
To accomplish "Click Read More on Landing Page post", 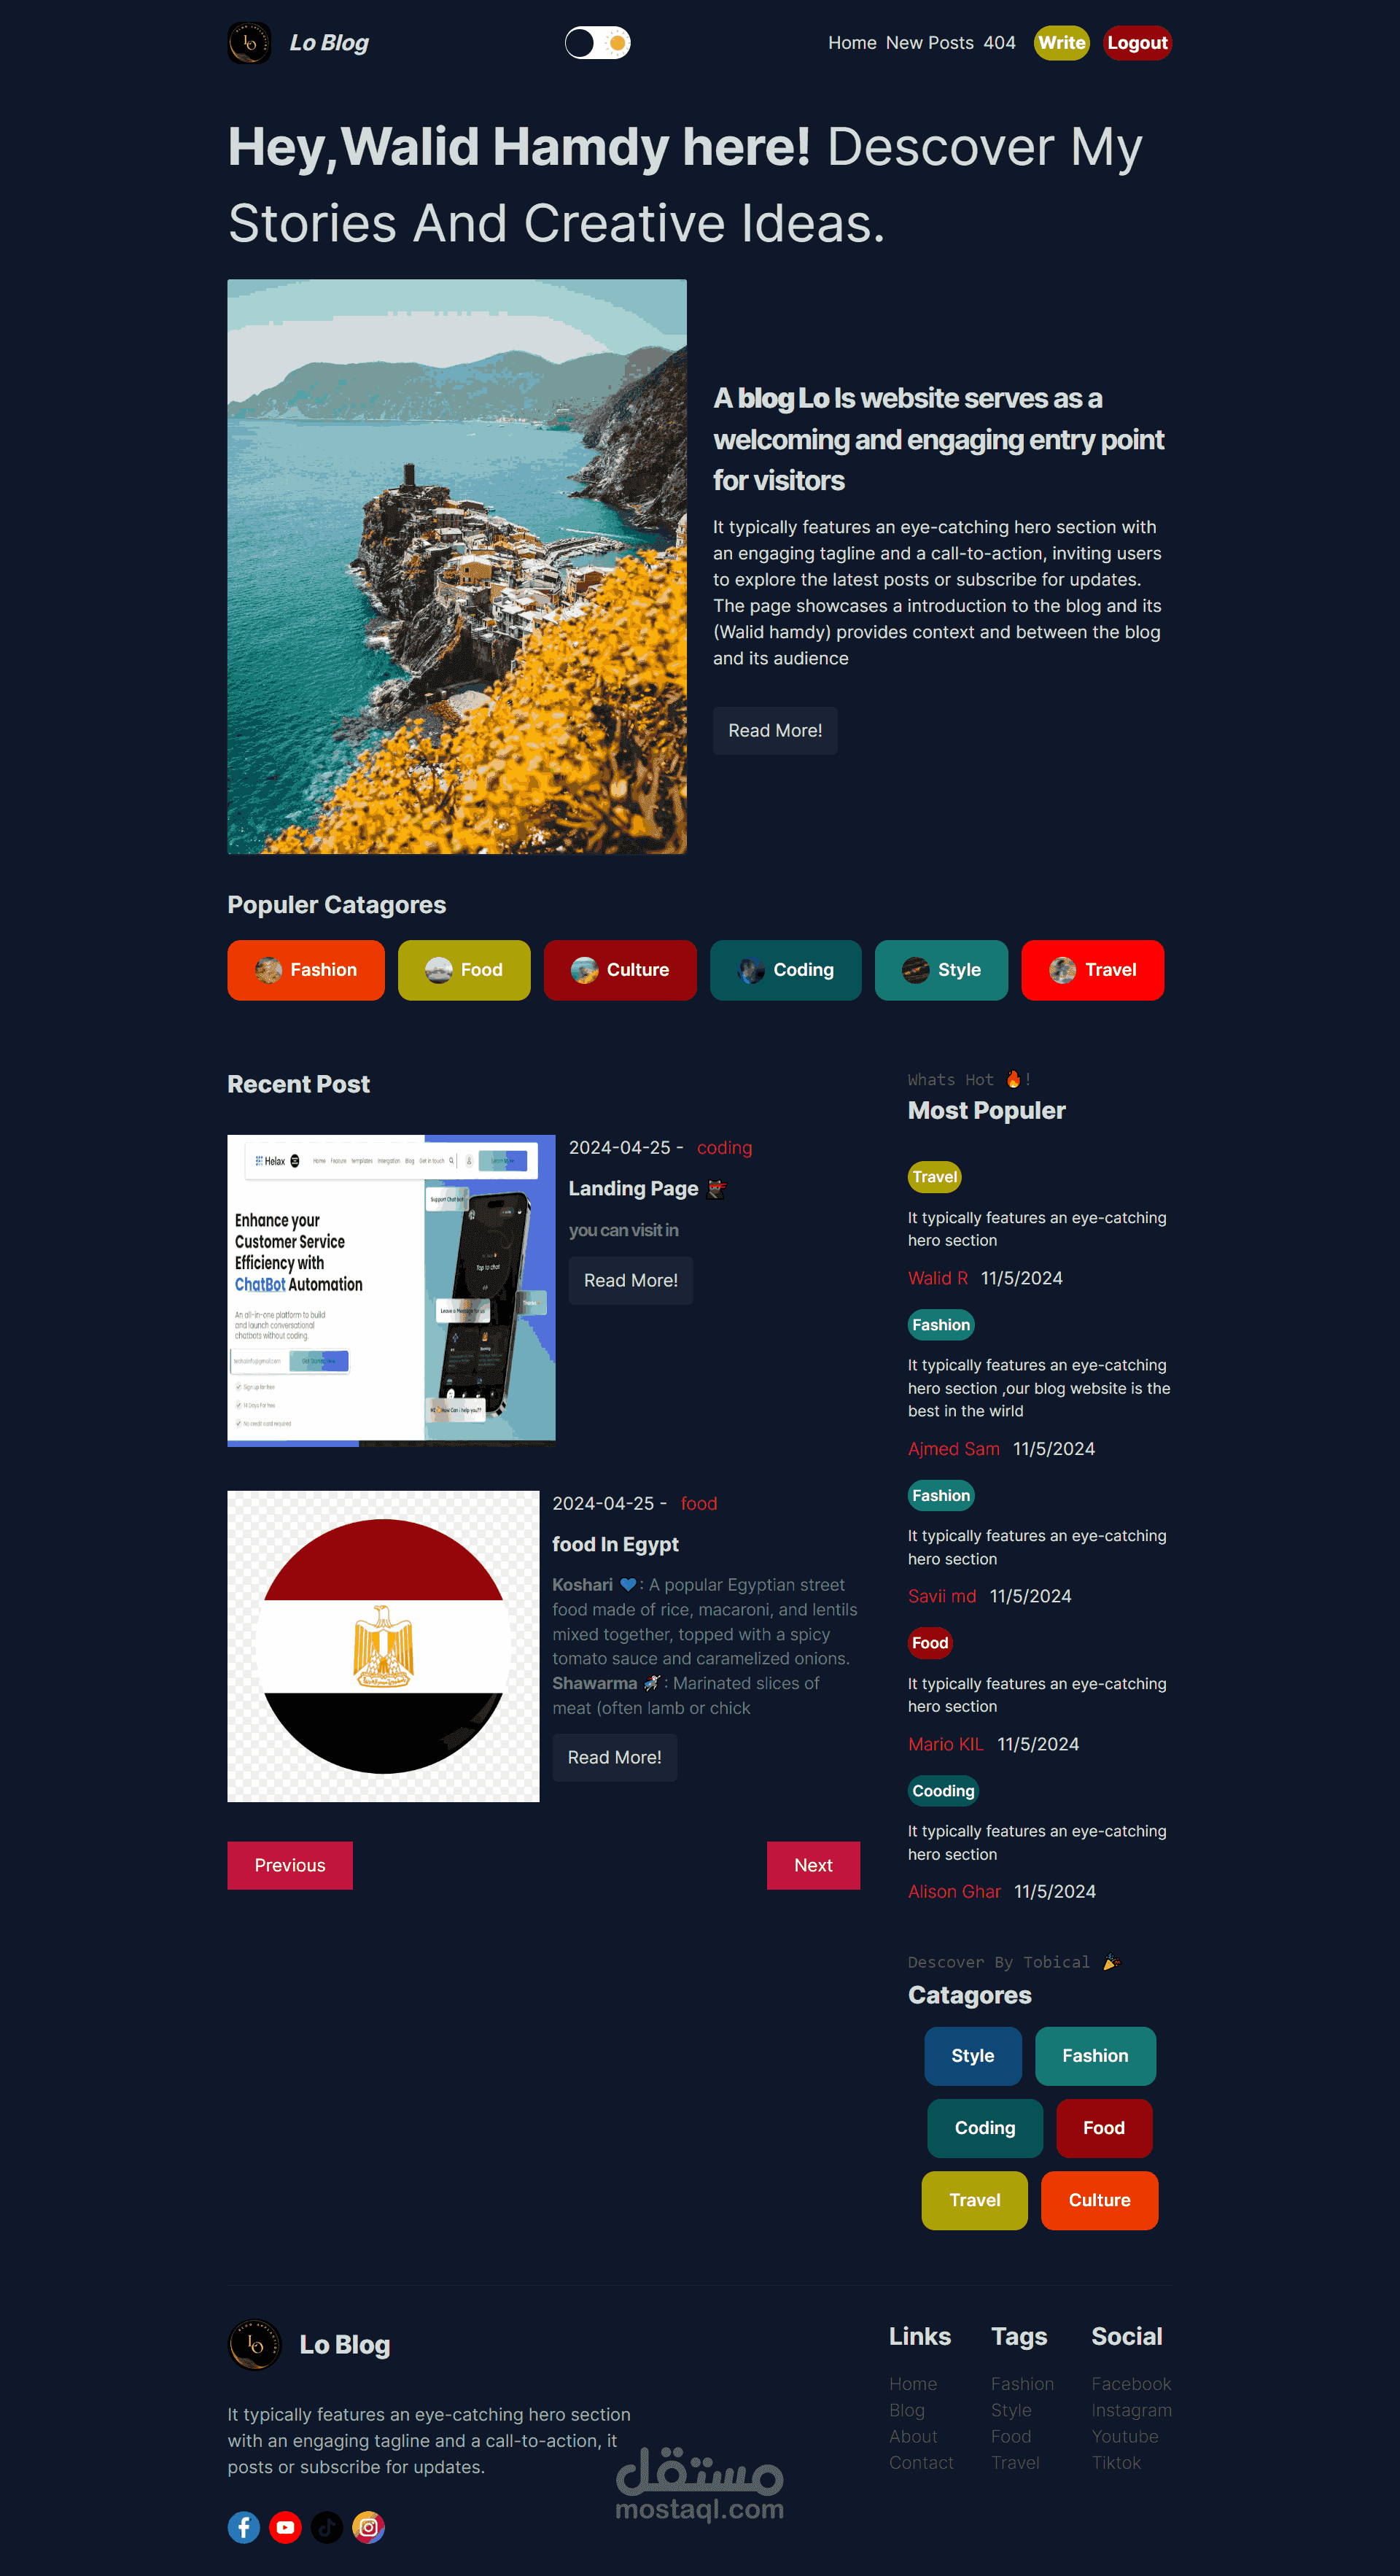I will (x=629, y=1279).
